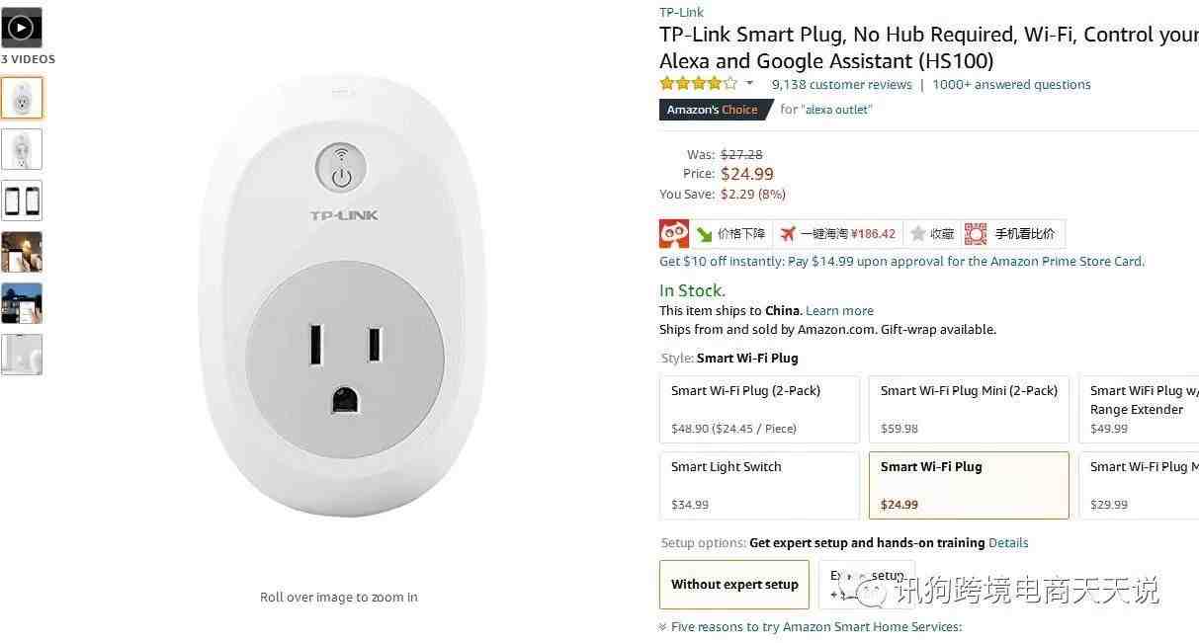
Task: Expand Five reasons to try Amazon Smart Home
Action: coord(811,626)
